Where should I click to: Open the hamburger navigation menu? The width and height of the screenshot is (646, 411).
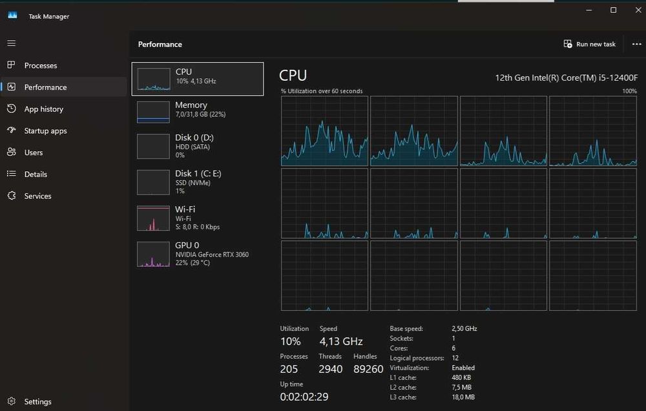(12, 43)
